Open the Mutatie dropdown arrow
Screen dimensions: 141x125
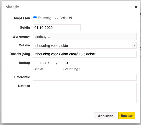click(134, 45)
